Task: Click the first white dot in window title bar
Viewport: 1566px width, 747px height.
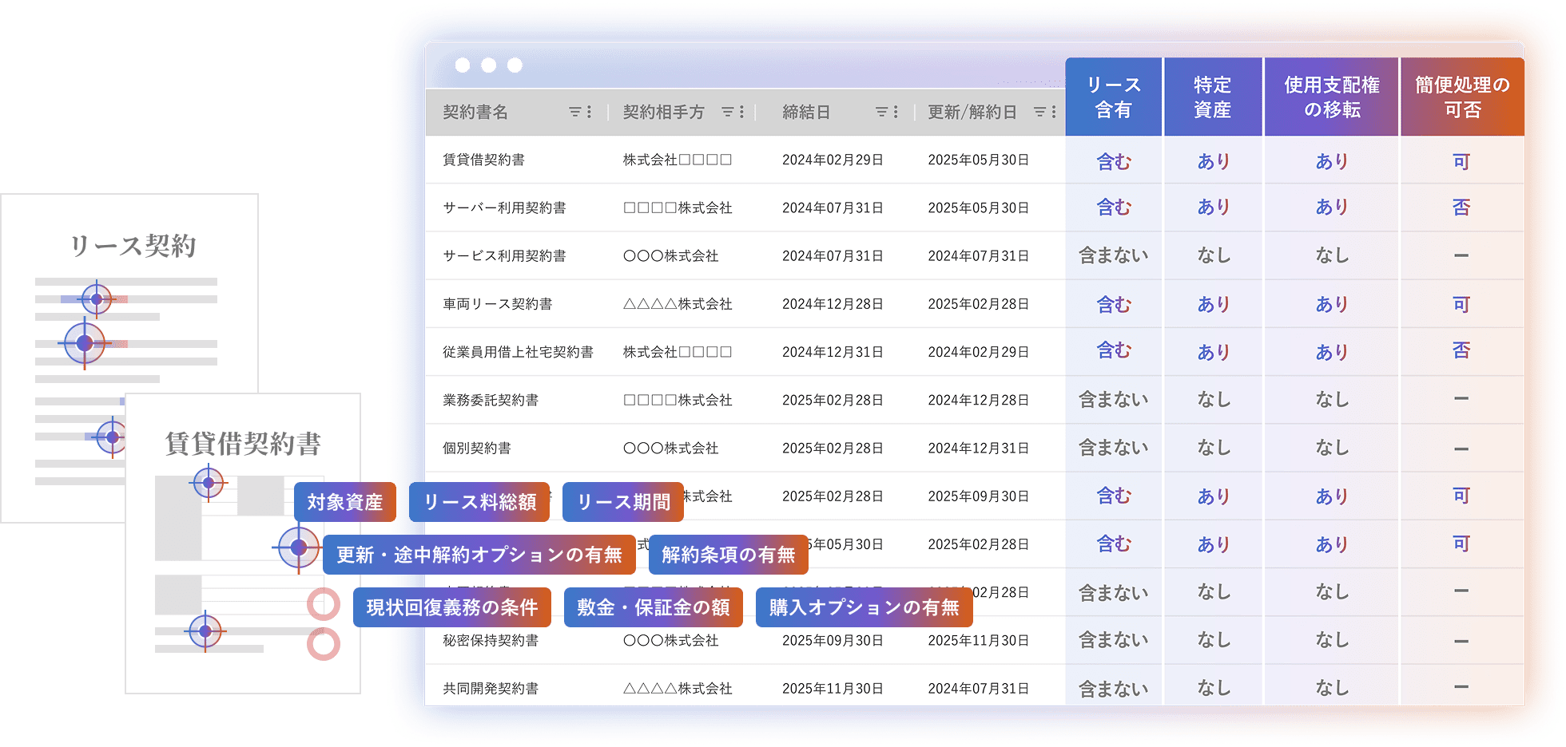Action: pyautogui.click(x=463, y=65)
